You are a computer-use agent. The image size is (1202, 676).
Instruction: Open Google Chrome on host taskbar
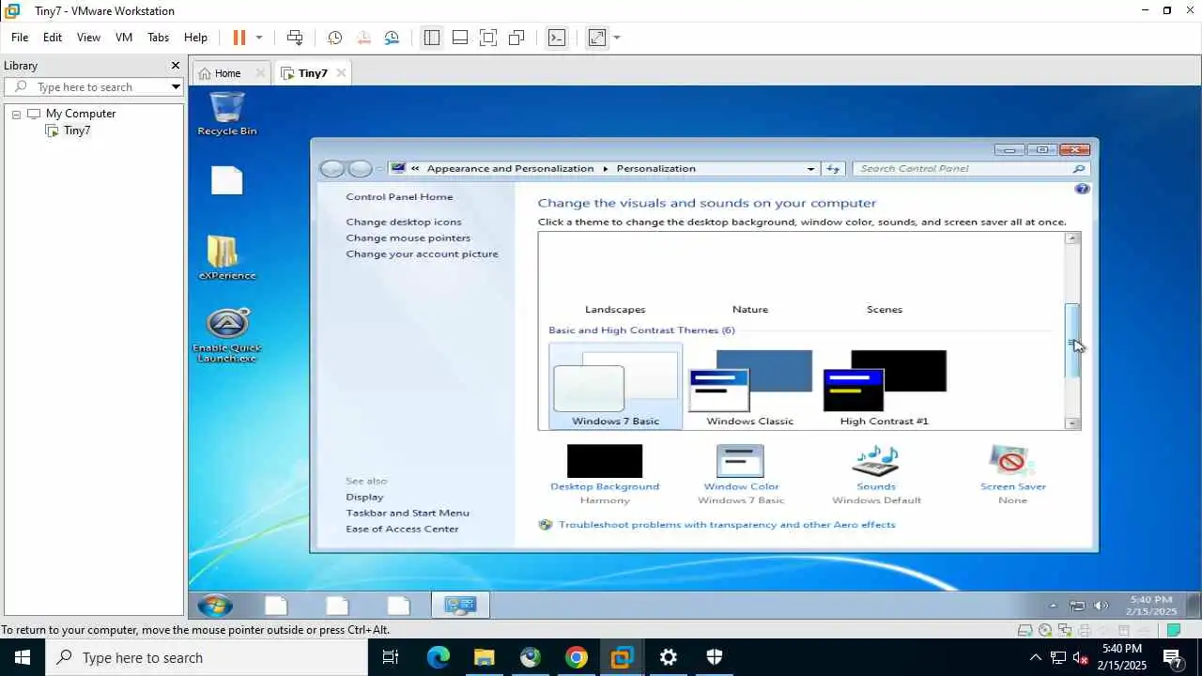(x=577, y=657)
